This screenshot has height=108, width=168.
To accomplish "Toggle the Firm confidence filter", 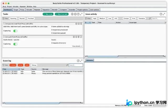I will pos(134,18).
